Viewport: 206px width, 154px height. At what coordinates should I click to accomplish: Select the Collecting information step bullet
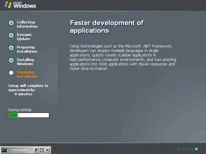11,23
